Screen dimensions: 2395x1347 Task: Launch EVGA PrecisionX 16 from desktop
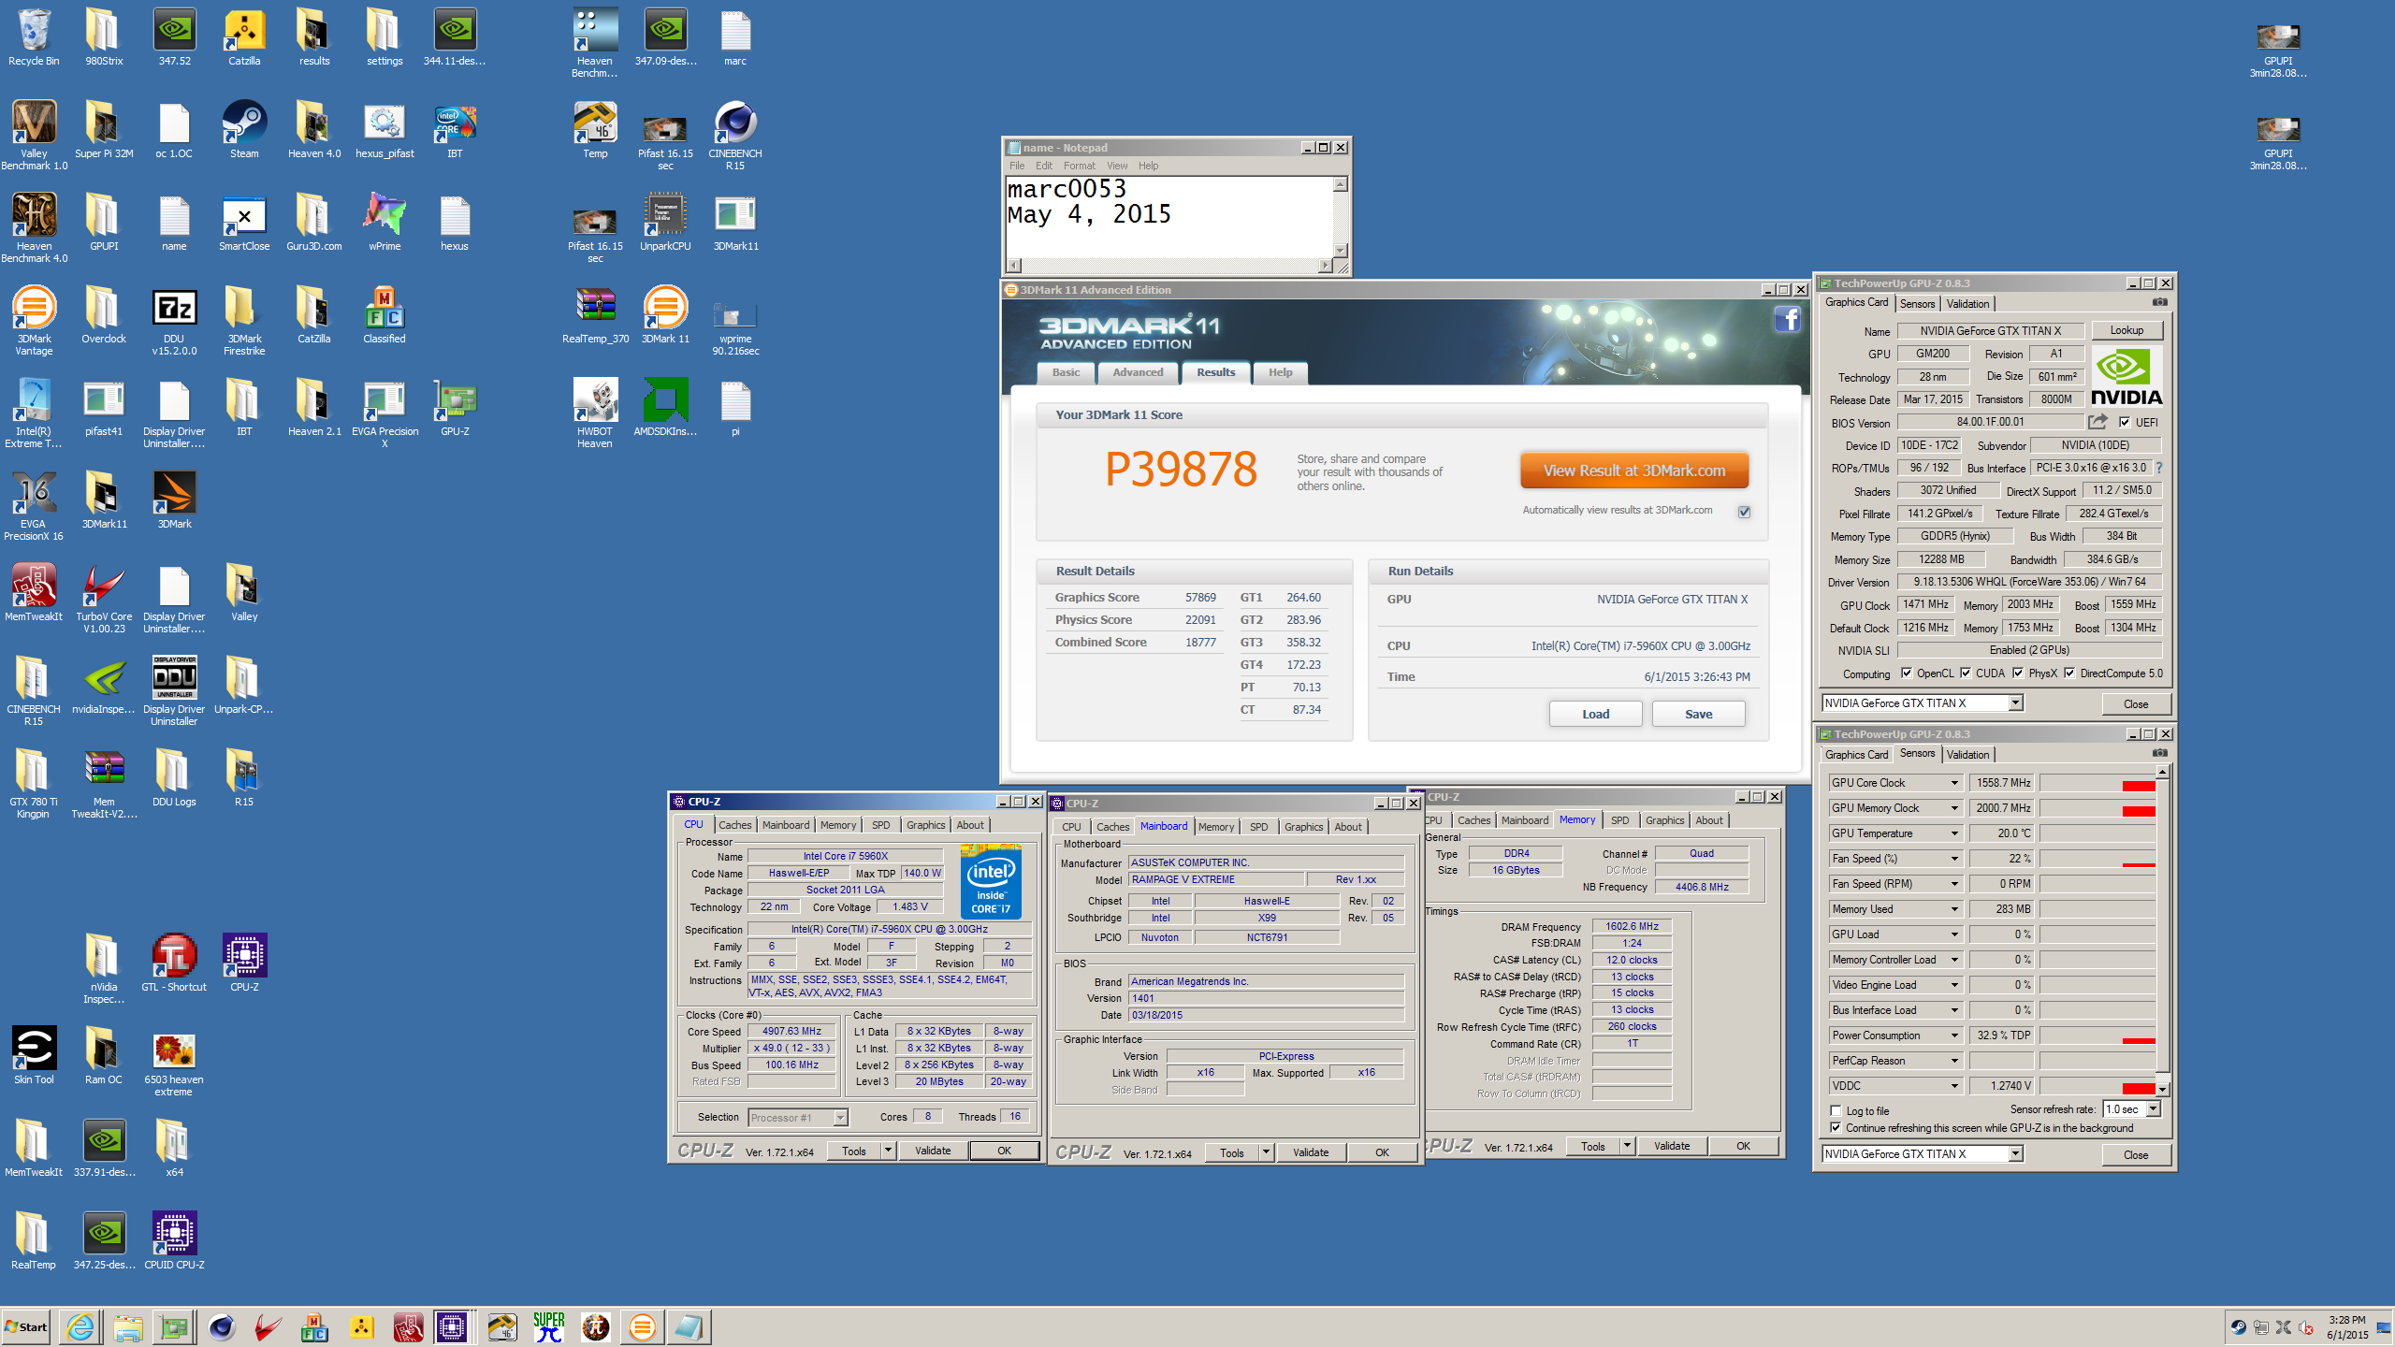[34, 506]
